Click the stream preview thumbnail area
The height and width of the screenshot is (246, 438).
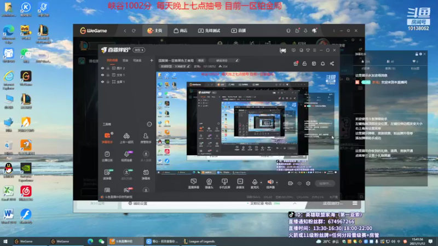click(x=248, y=123)
